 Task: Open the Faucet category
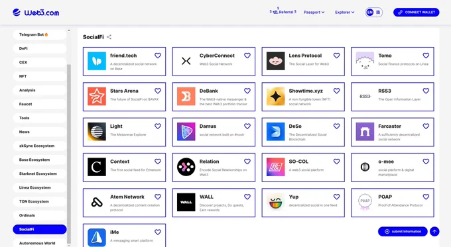click(40, 104)
